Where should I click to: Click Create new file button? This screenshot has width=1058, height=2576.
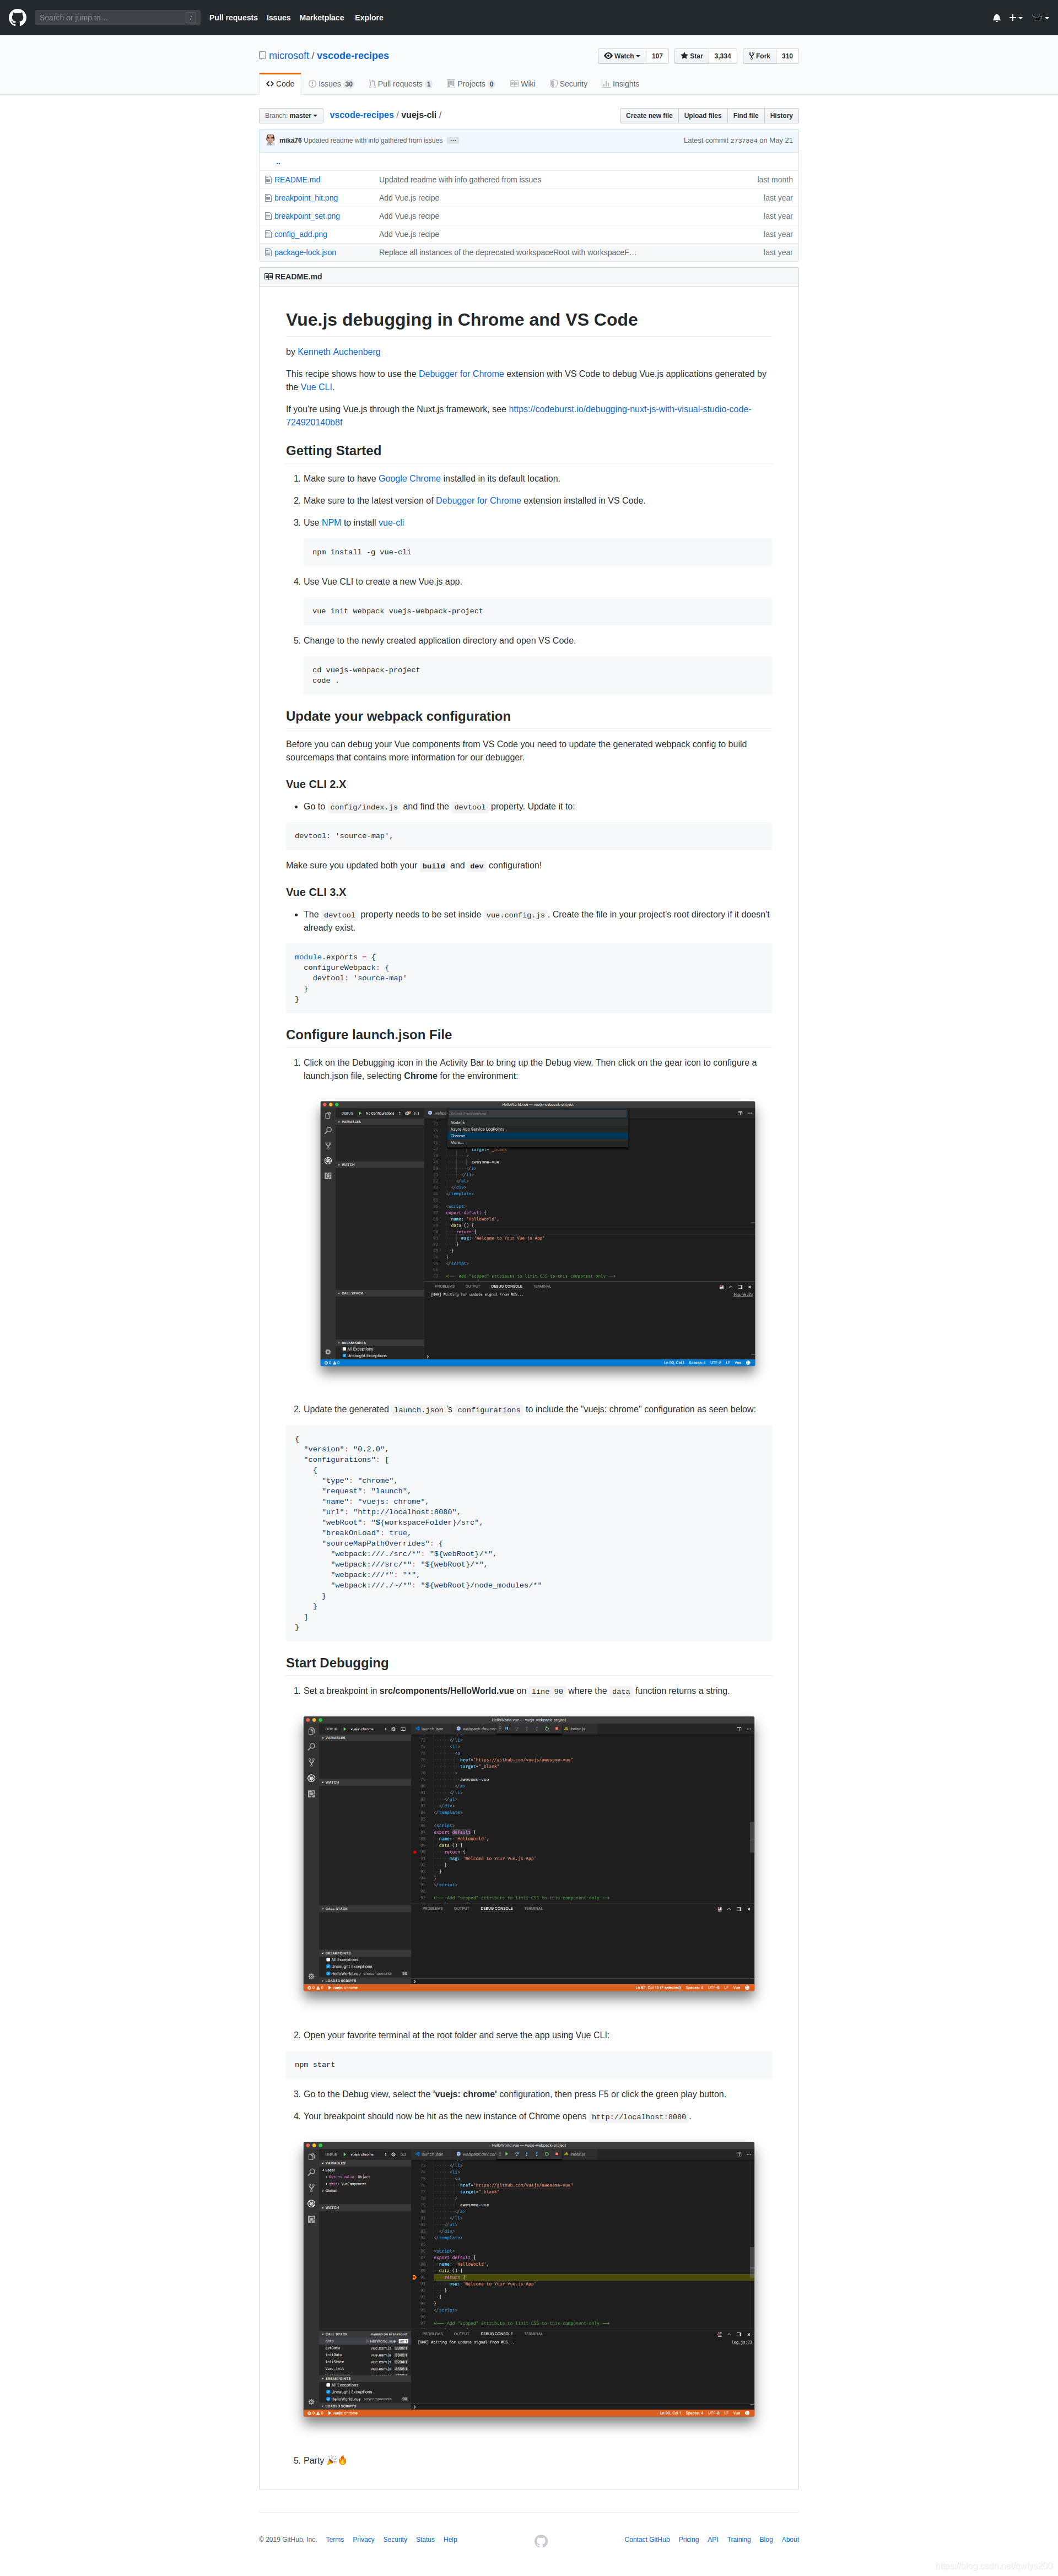(x=649, y=116)
